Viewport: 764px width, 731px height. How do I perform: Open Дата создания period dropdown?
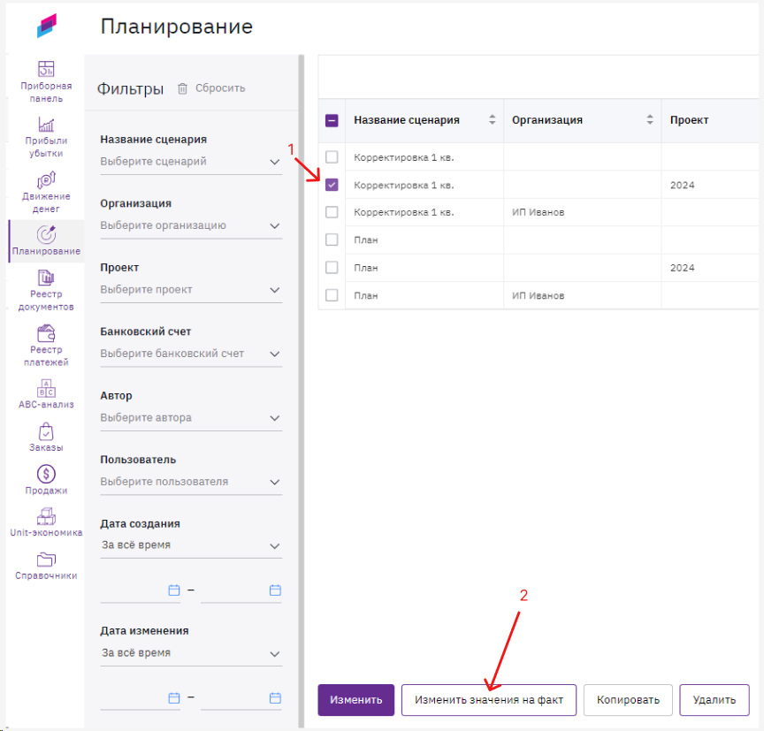pos(191,545)
